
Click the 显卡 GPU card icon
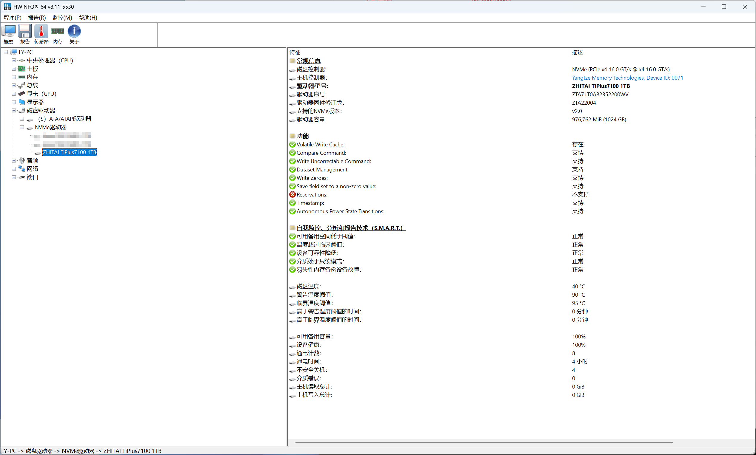coord(22,94)
